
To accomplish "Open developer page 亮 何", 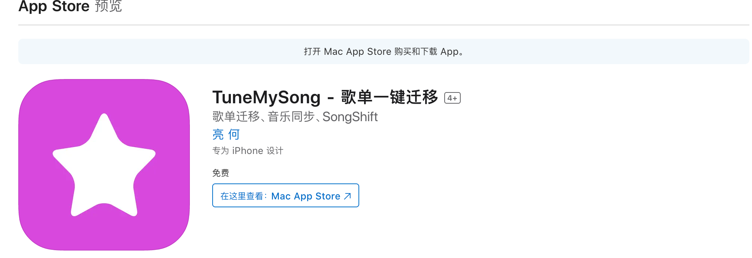I will pos(226,134).
